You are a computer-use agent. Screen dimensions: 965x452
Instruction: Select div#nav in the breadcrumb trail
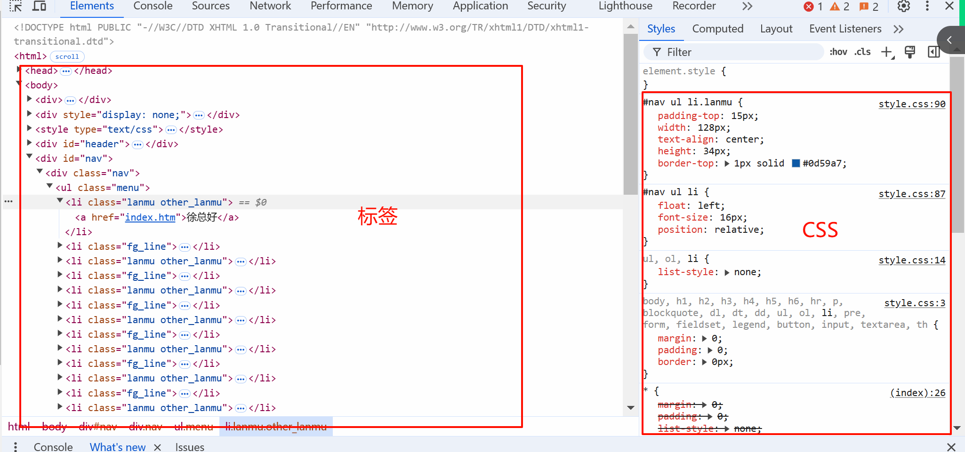[98, 427]
